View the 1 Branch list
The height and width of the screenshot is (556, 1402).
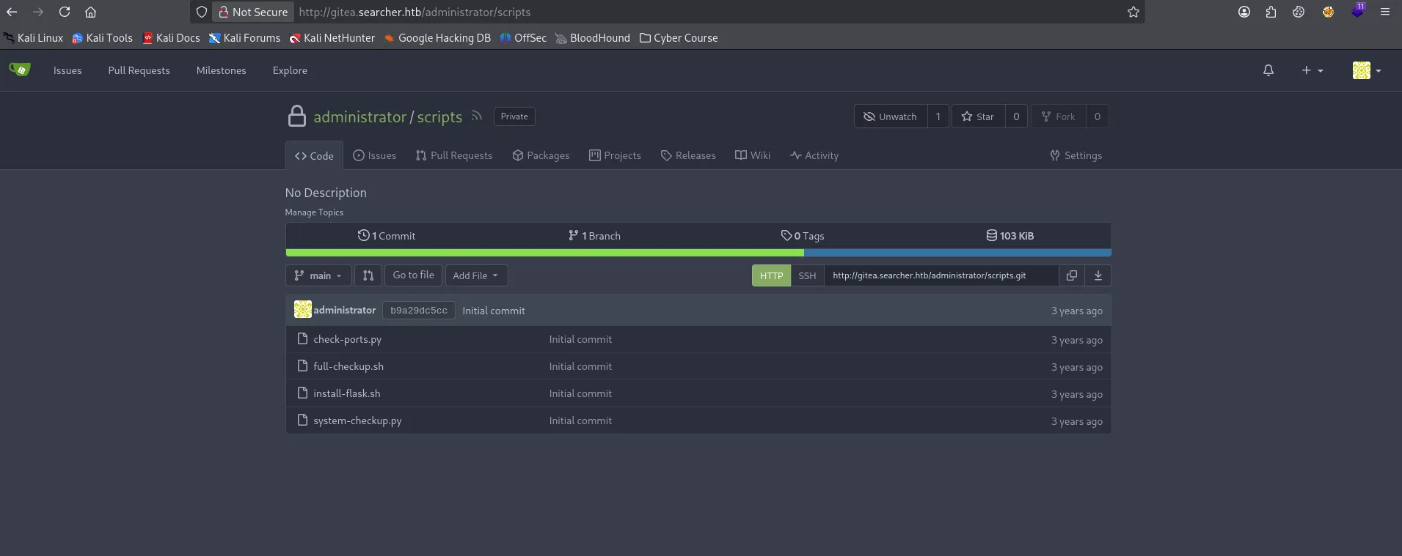[594, 236]
